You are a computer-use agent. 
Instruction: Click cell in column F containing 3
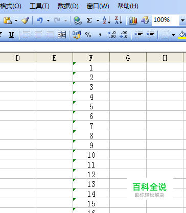pos(91,86)
